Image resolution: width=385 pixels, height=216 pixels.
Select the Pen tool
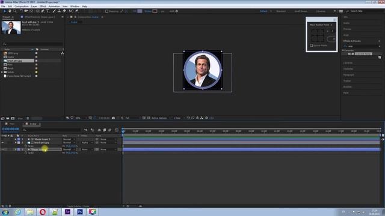(x=43, y=11)
